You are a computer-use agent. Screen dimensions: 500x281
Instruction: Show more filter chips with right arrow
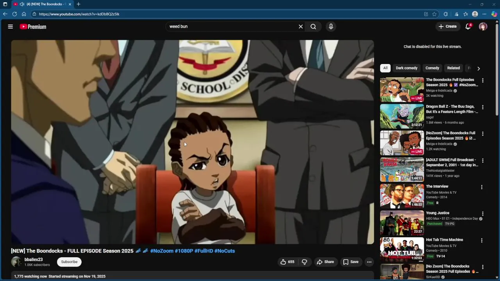479,68
